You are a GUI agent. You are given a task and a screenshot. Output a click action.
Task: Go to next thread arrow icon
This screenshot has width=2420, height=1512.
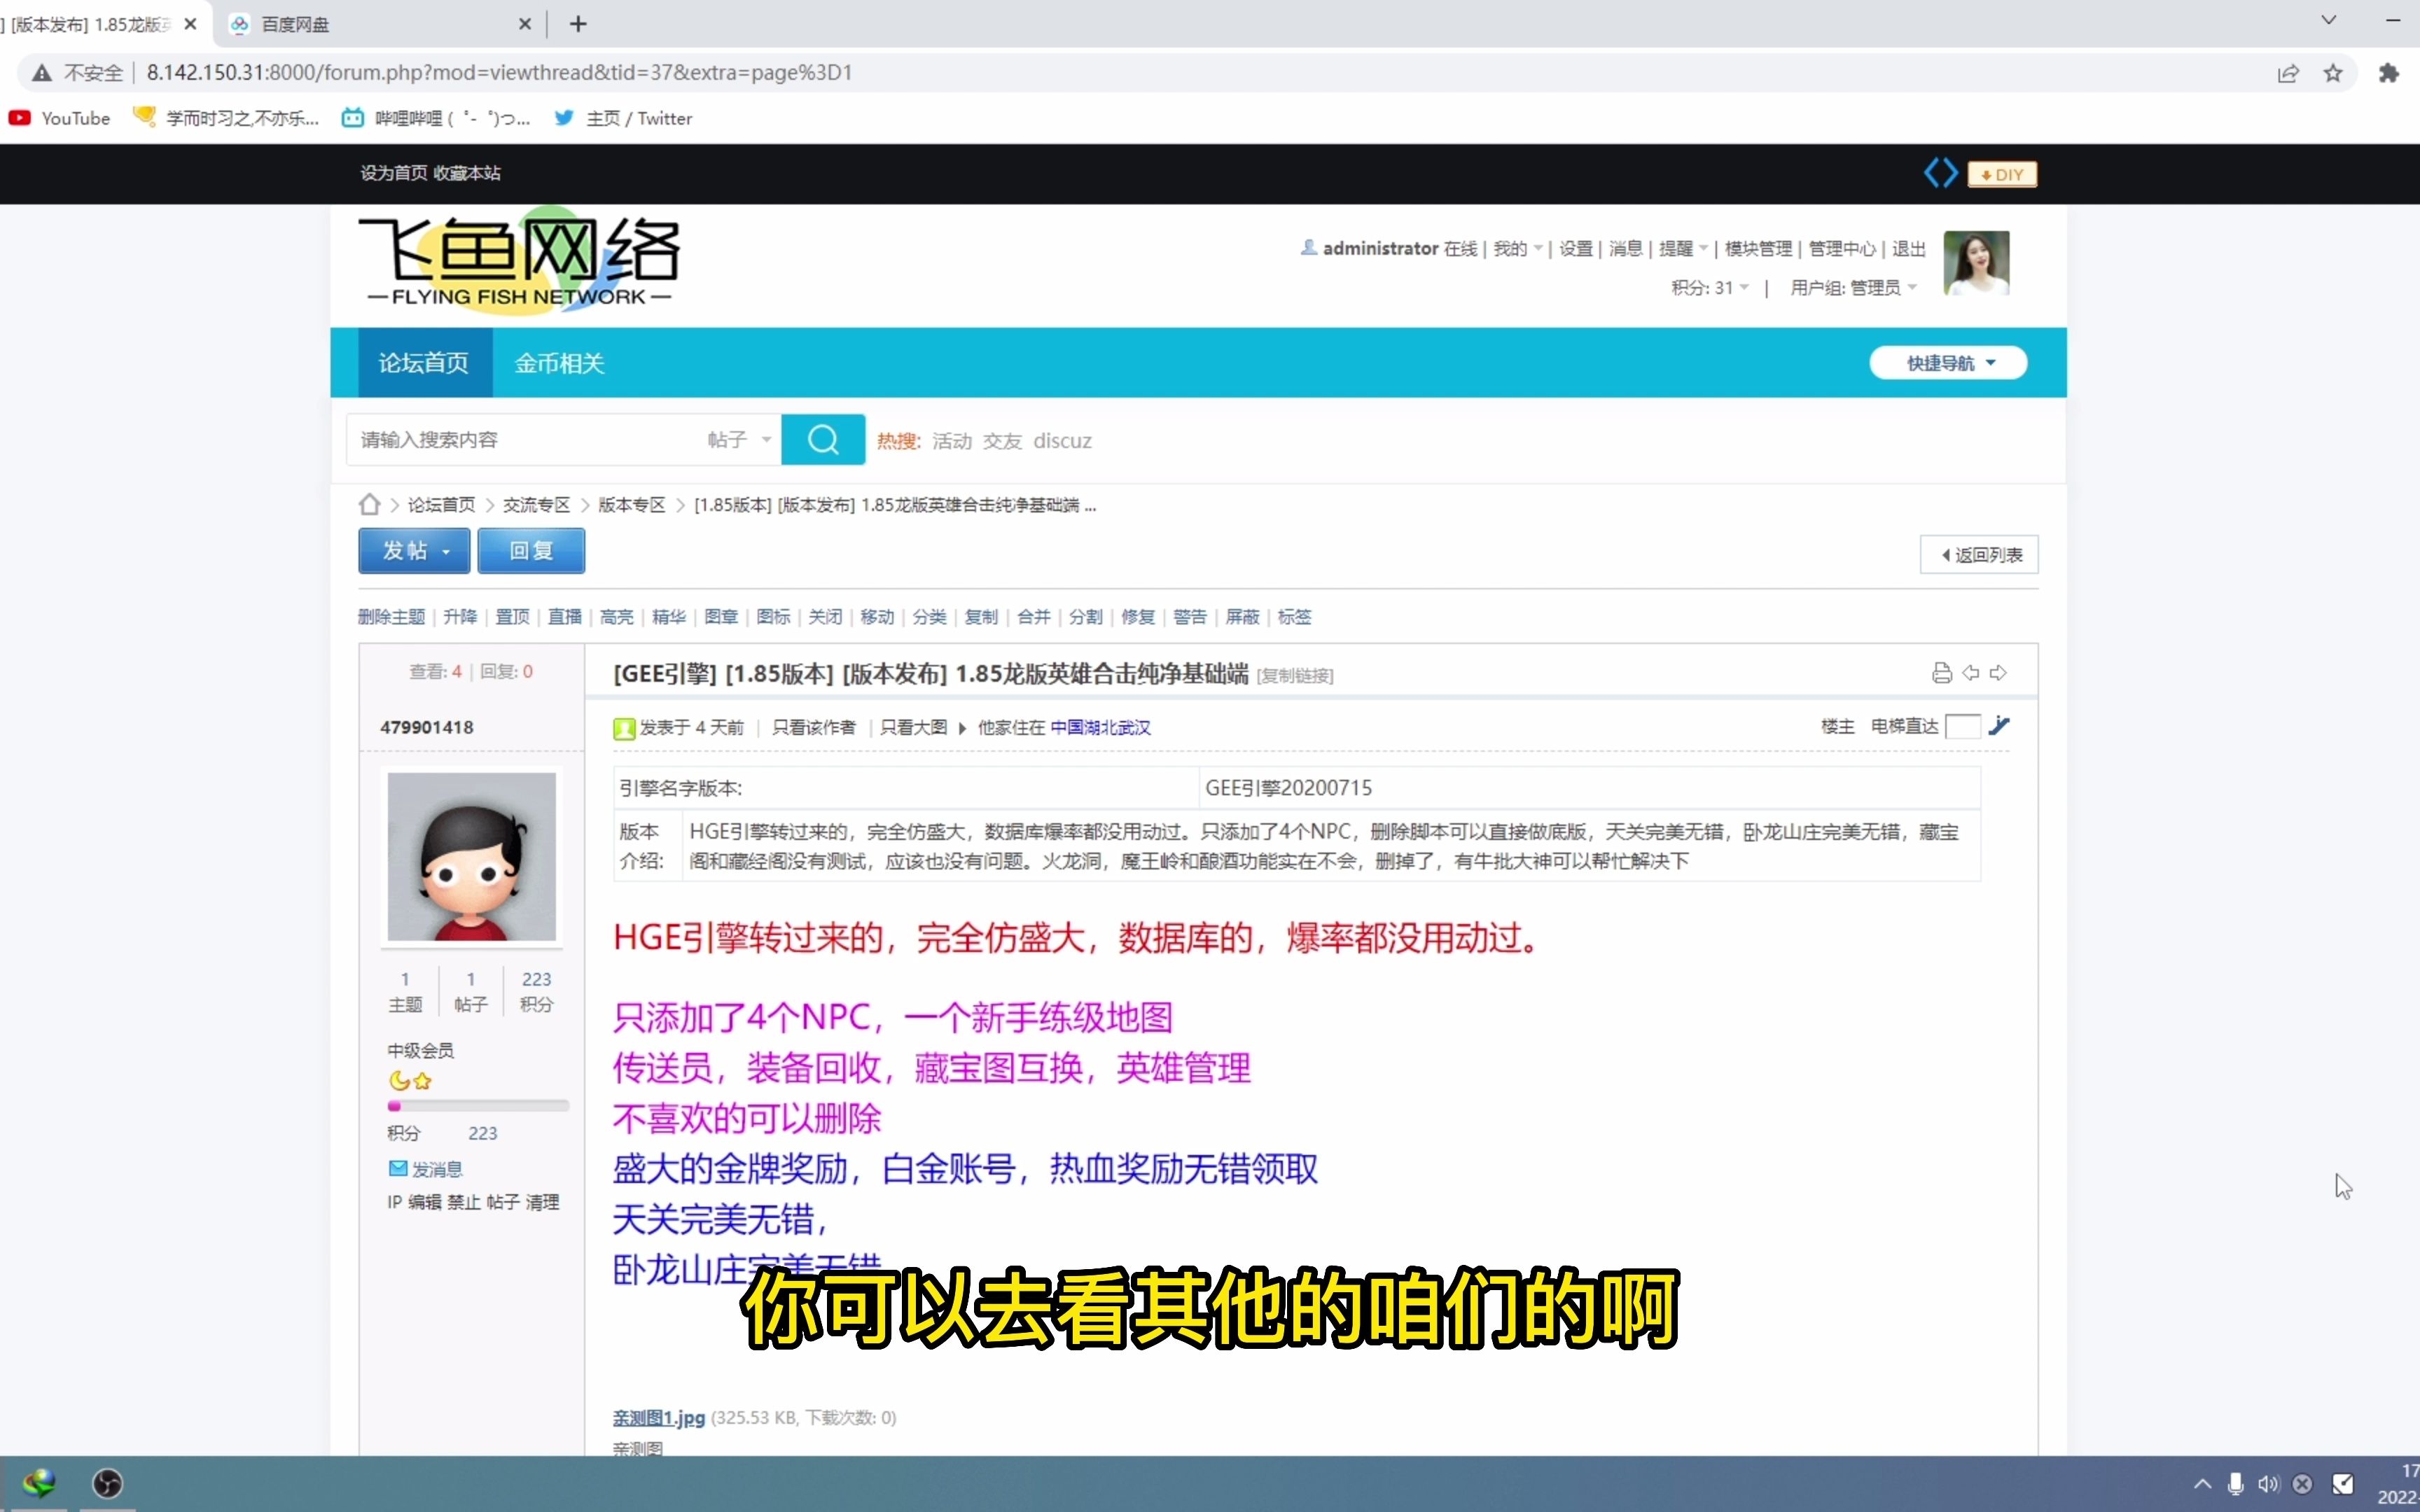tap(1998, 673)
